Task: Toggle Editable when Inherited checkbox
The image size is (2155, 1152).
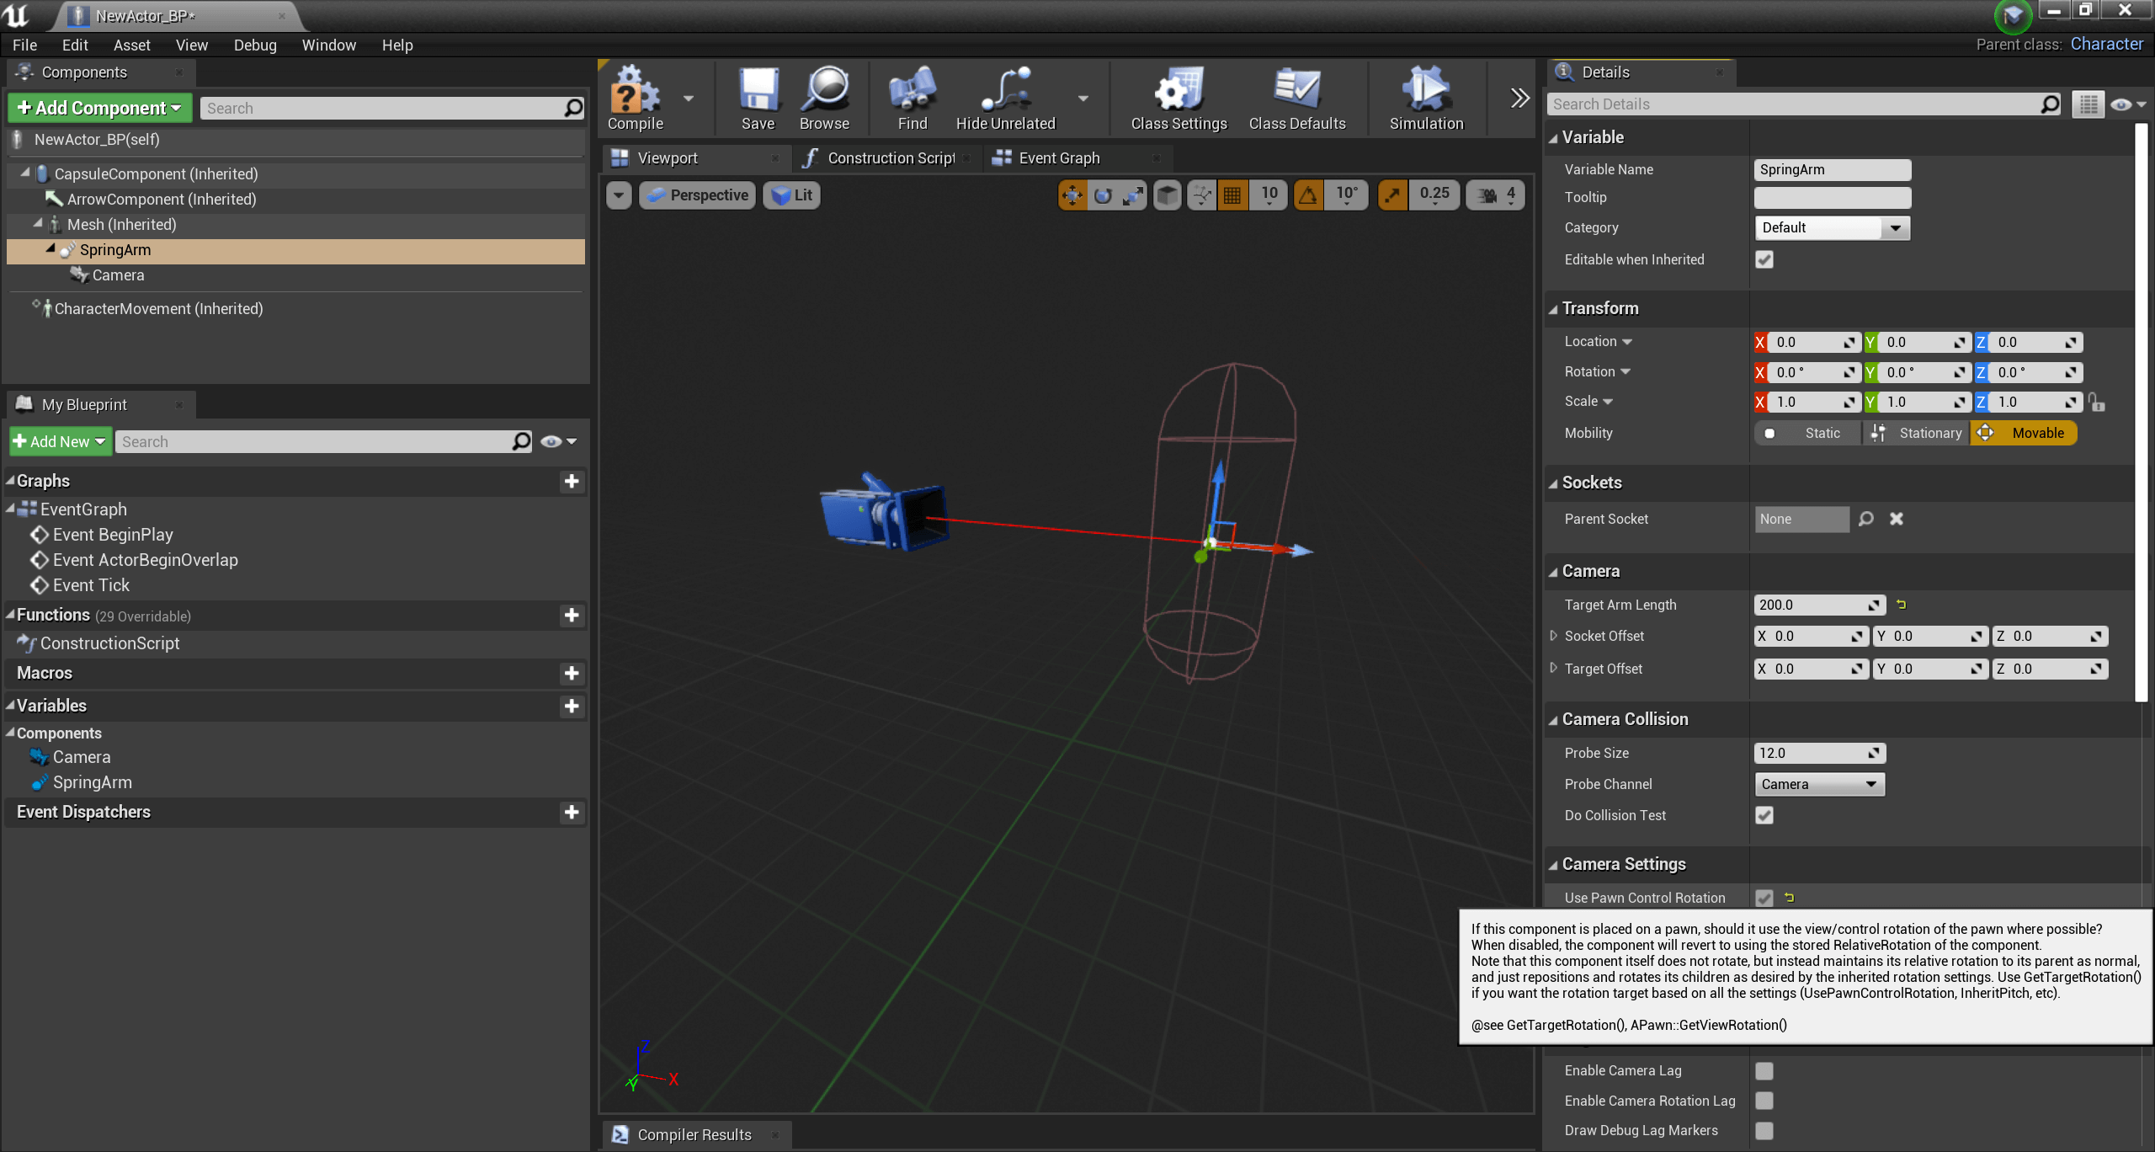Action: tap(1764, 259)
